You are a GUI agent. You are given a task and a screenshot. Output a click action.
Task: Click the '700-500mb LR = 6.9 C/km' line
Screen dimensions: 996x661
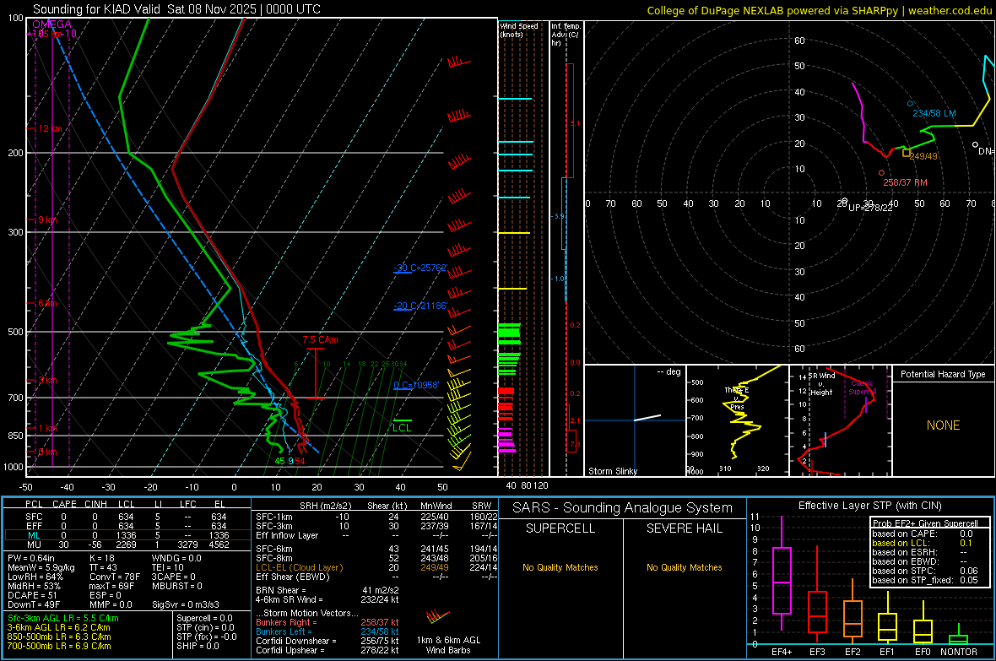point(59,646)
